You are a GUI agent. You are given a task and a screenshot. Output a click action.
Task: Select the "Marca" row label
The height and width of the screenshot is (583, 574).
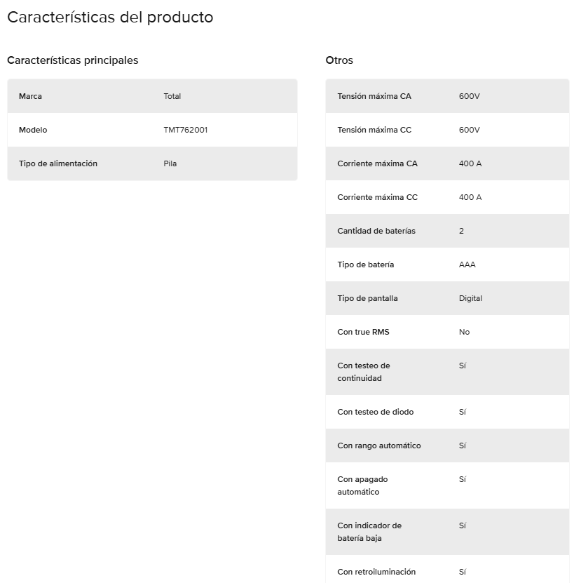(x=30, y=96)
